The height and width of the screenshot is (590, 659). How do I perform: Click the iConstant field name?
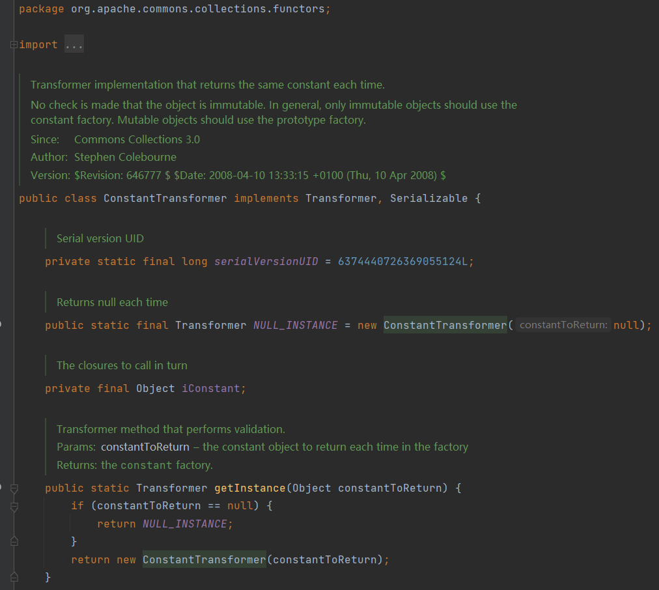click(x=210, y=388)
